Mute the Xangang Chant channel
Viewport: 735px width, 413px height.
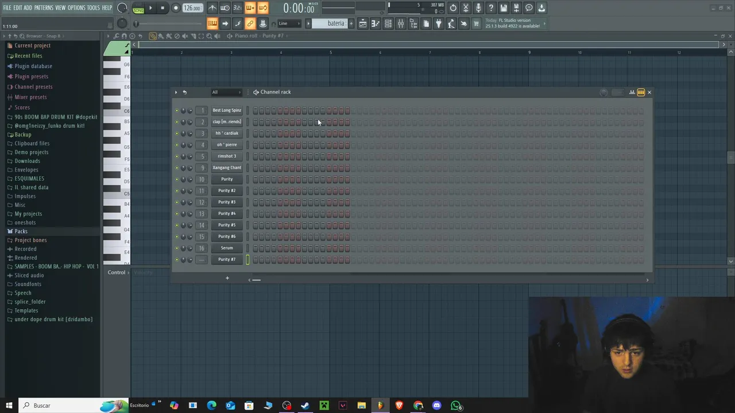point(177,168)
